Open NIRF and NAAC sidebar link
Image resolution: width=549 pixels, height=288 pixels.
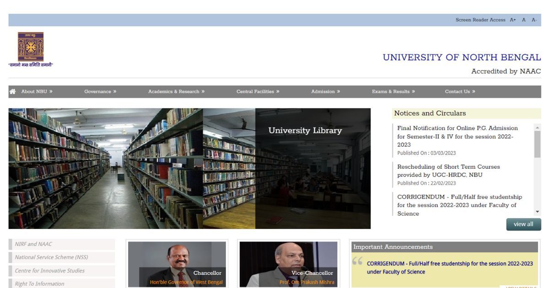[62, 244]
